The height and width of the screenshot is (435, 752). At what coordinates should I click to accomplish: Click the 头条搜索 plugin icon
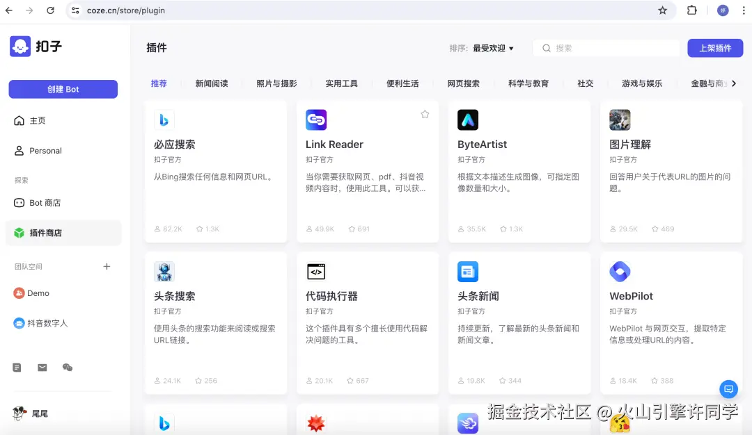pyautogui.click(x=164, y=271)
